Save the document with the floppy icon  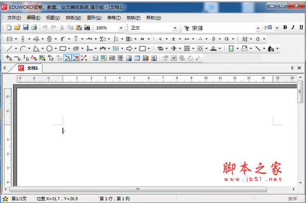26,27
